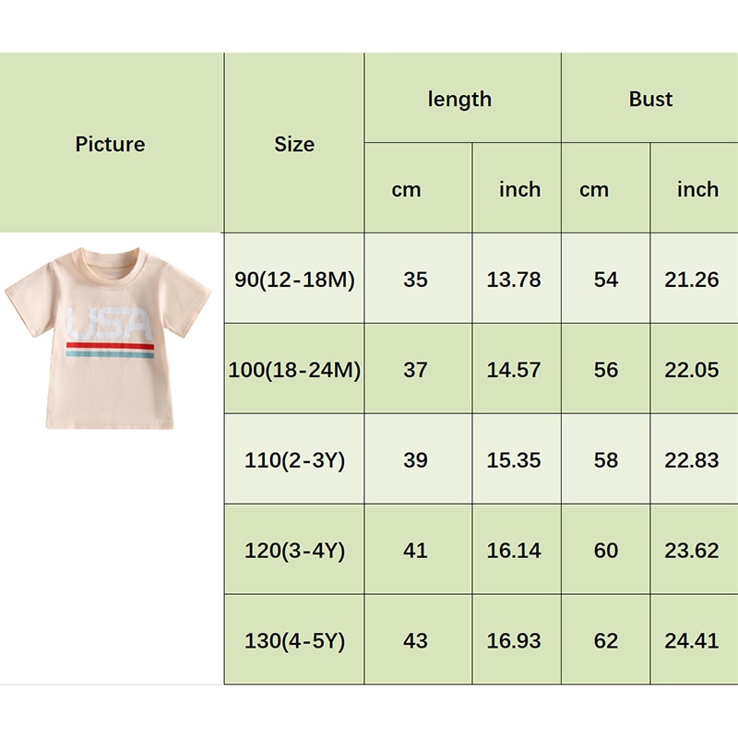The width and height of the screenshot is (738, 738).
Task: Click the length header cell
Action: [460, 100]
